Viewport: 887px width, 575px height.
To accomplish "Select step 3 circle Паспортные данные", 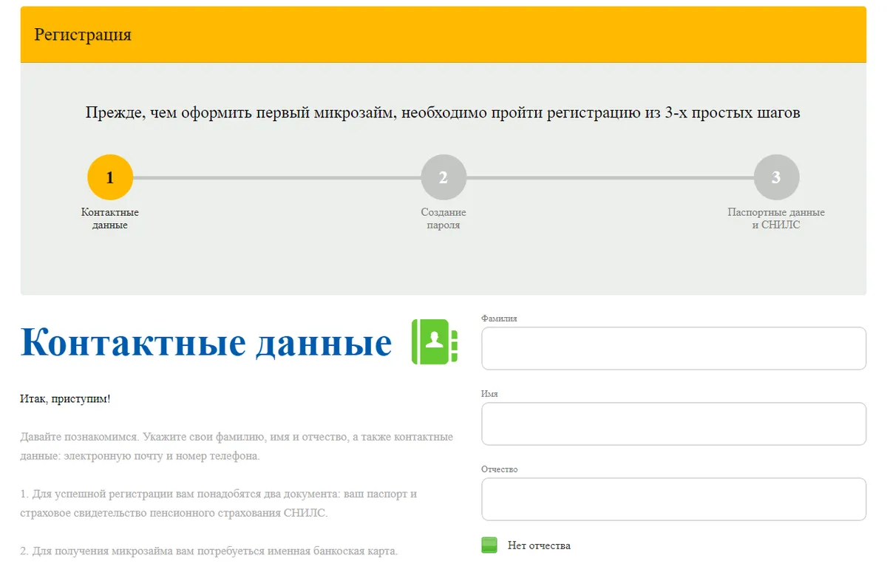I will [x=776, y=177].
